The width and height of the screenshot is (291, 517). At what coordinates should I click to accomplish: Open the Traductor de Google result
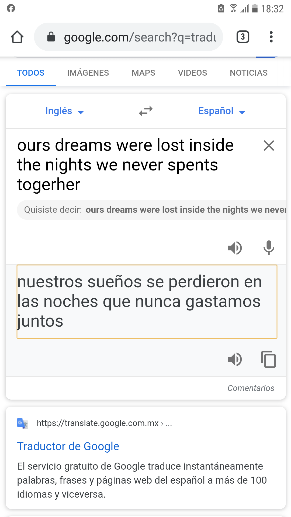pos(68,446)
